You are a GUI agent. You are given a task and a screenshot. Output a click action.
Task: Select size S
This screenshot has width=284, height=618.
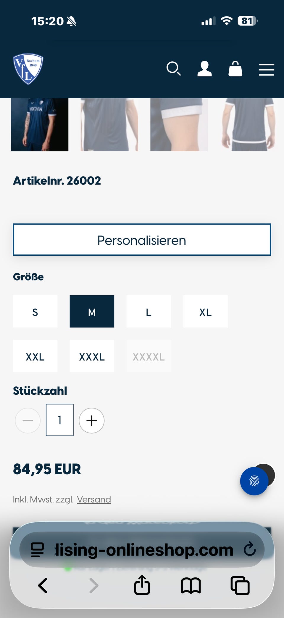point(35,311)
